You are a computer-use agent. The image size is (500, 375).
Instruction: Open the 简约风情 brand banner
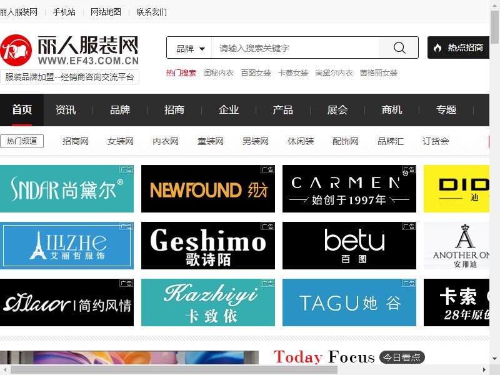coord(67,302)
